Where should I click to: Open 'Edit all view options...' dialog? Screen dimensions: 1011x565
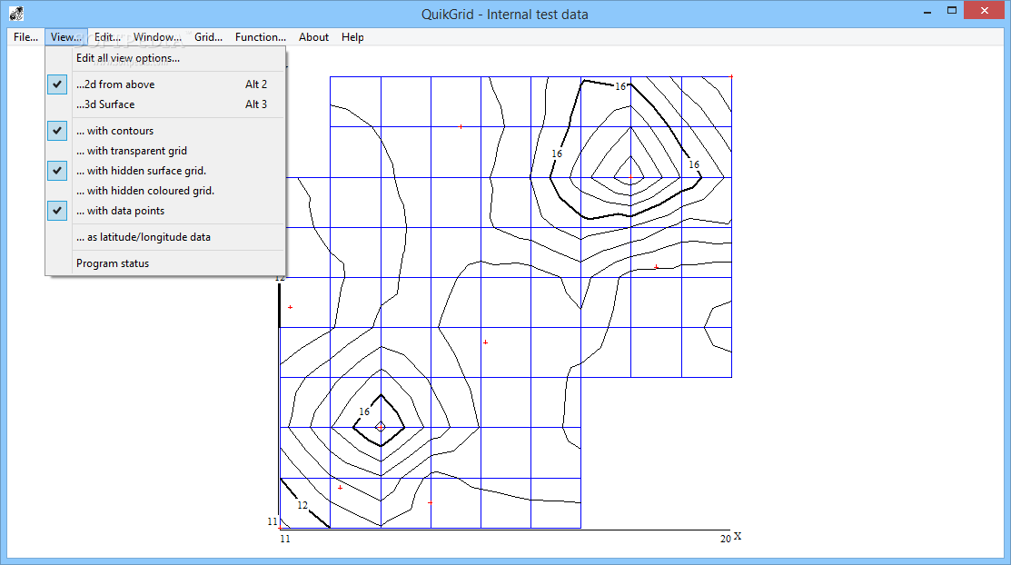pos(128,58)
